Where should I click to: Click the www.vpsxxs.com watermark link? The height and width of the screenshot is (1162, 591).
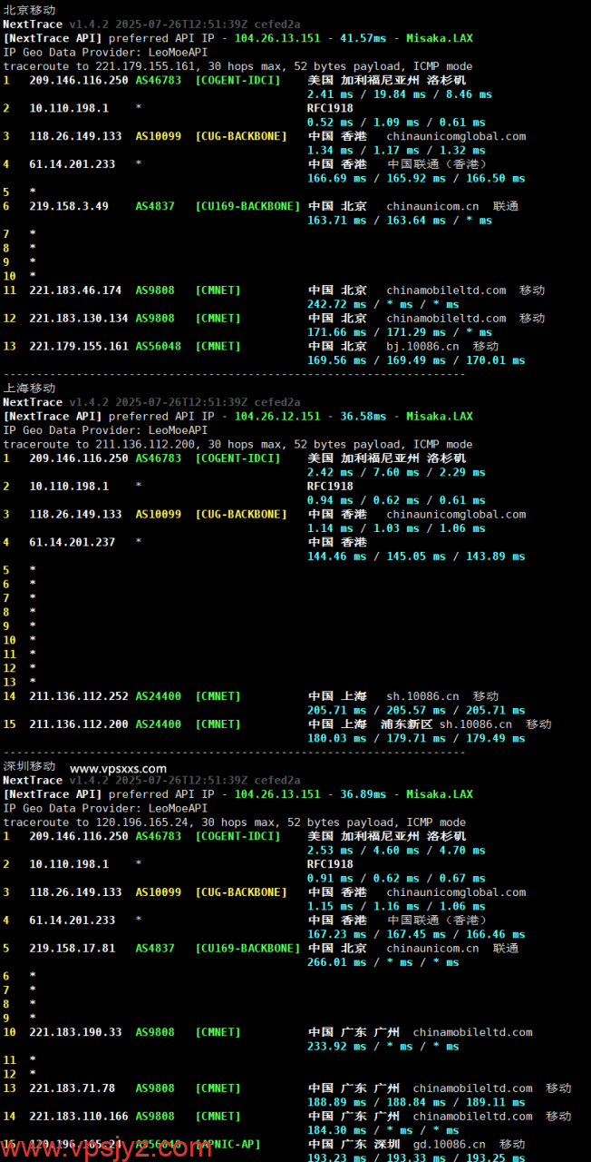pyautogui.click(x=118, y=769)
